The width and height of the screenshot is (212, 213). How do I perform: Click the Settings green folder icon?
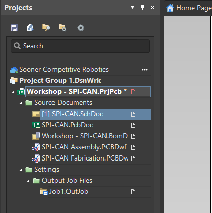pyautogui.click(x=29, y=170)
